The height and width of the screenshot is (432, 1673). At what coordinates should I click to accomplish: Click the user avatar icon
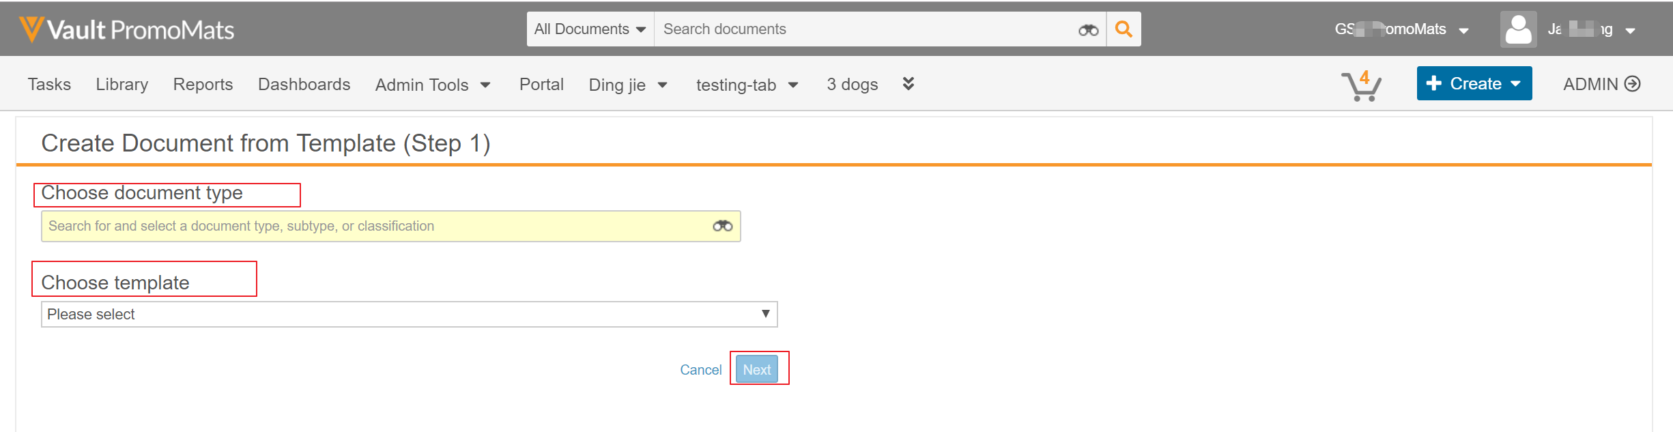click(x=1518, y=29)
